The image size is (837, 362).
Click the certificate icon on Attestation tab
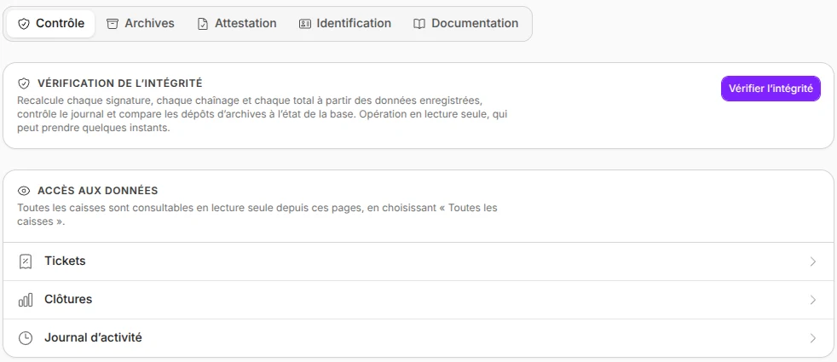pyautogui.click(x=202, y=24)
